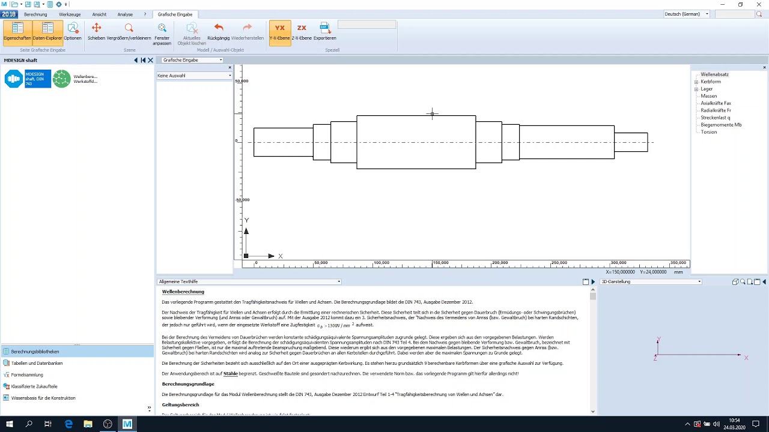Click the save quick access icon
This screenshot has width=769, height=432.
click(28, 4)
